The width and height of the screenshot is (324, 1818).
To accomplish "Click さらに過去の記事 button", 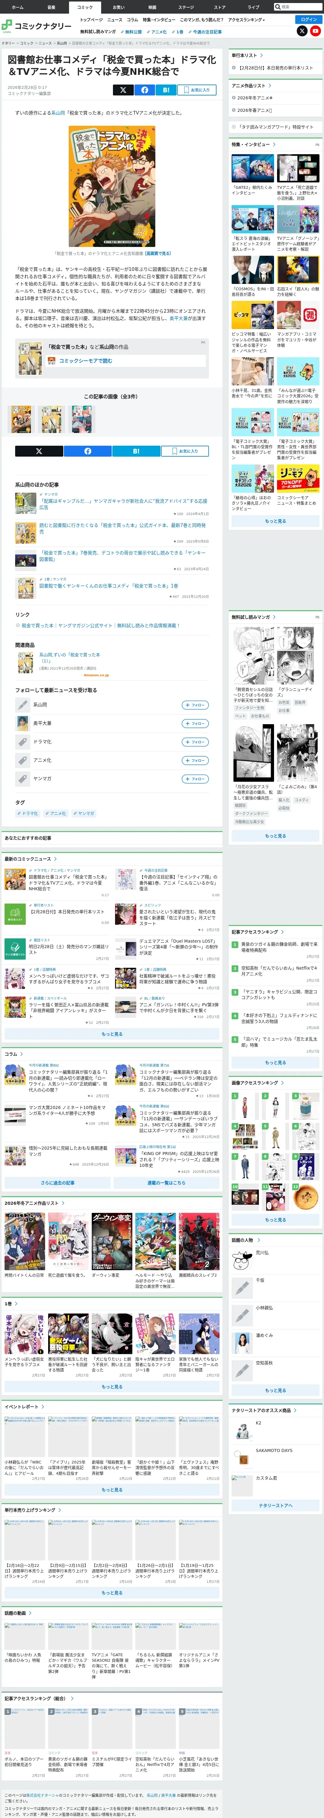I will pos(57,1183).
